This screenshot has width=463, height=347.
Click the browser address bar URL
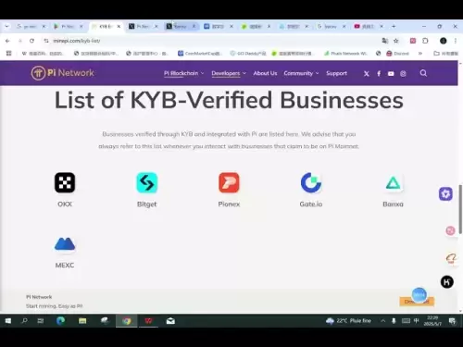[77, 41]
